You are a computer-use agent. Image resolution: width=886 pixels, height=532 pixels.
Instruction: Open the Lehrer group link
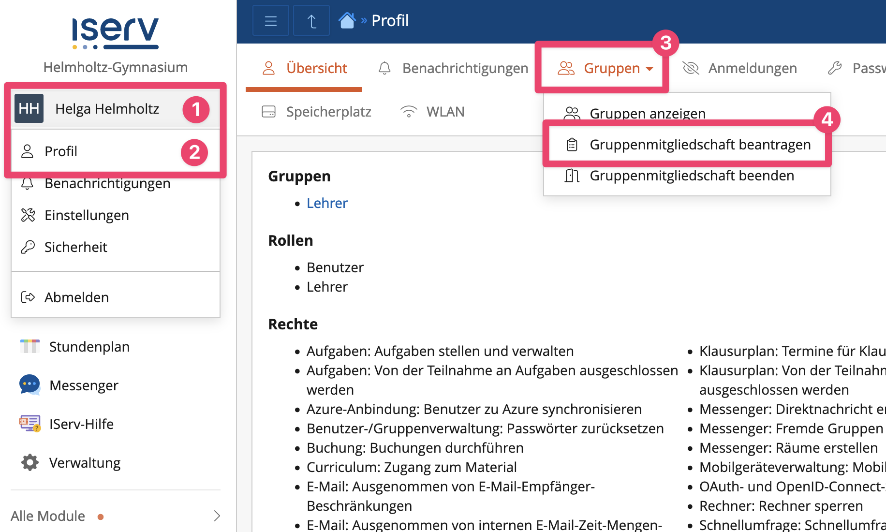point(327,203)
